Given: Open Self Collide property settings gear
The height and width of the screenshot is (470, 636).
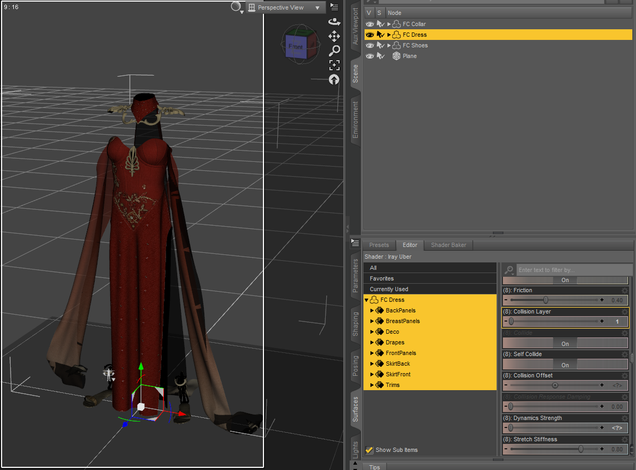Looking at the screenshot, I should [625, 354].
